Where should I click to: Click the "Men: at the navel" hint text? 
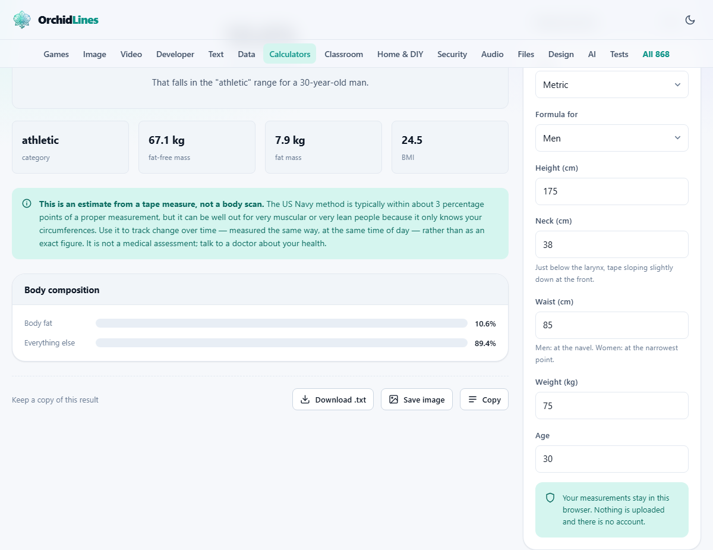607,354
